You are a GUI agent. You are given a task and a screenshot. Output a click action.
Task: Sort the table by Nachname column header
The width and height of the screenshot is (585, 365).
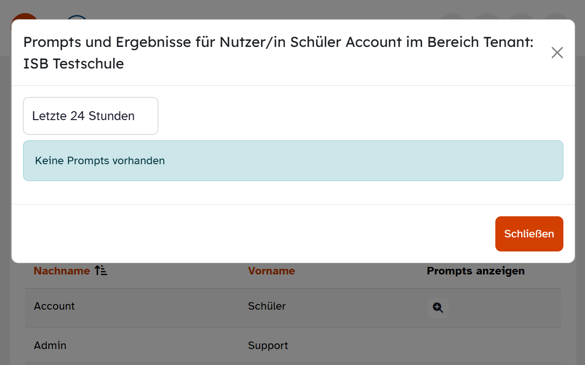coord(62,271)
